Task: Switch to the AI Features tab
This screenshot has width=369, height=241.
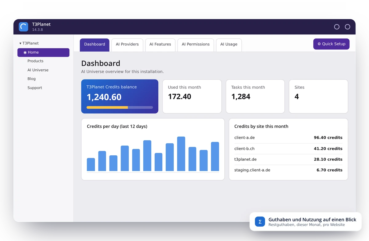Action: [x=160, y=45]
